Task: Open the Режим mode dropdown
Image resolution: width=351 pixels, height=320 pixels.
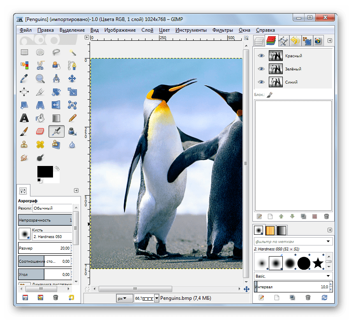Action: pyautogui.click(x=50, y=208)
